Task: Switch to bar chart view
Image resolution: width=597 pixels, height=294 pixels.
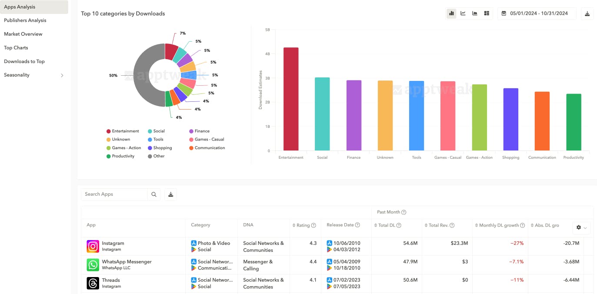Action: coord(451,13)
